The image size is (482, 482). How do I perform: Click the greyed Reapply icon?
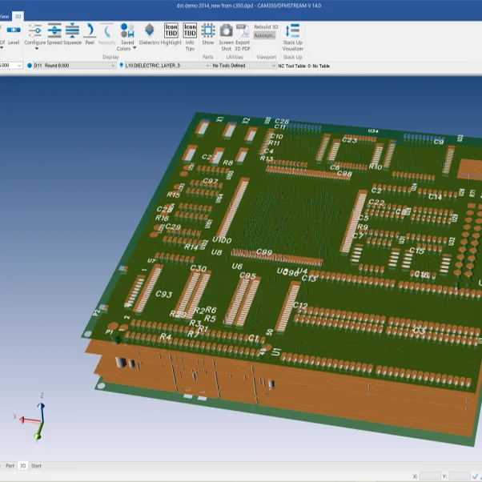click(x=106, y=30)
